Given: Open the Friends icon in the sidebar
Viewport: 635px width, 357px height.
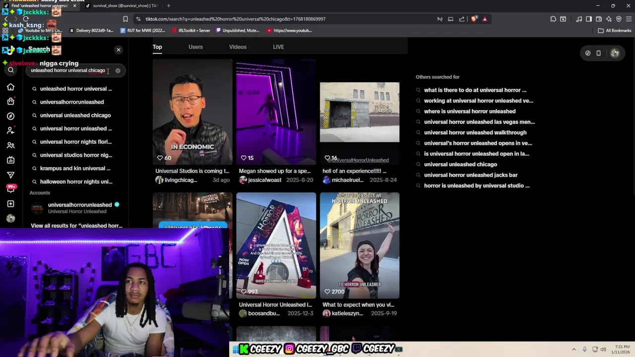Looking at the screenshot, I should coord(10,145).
